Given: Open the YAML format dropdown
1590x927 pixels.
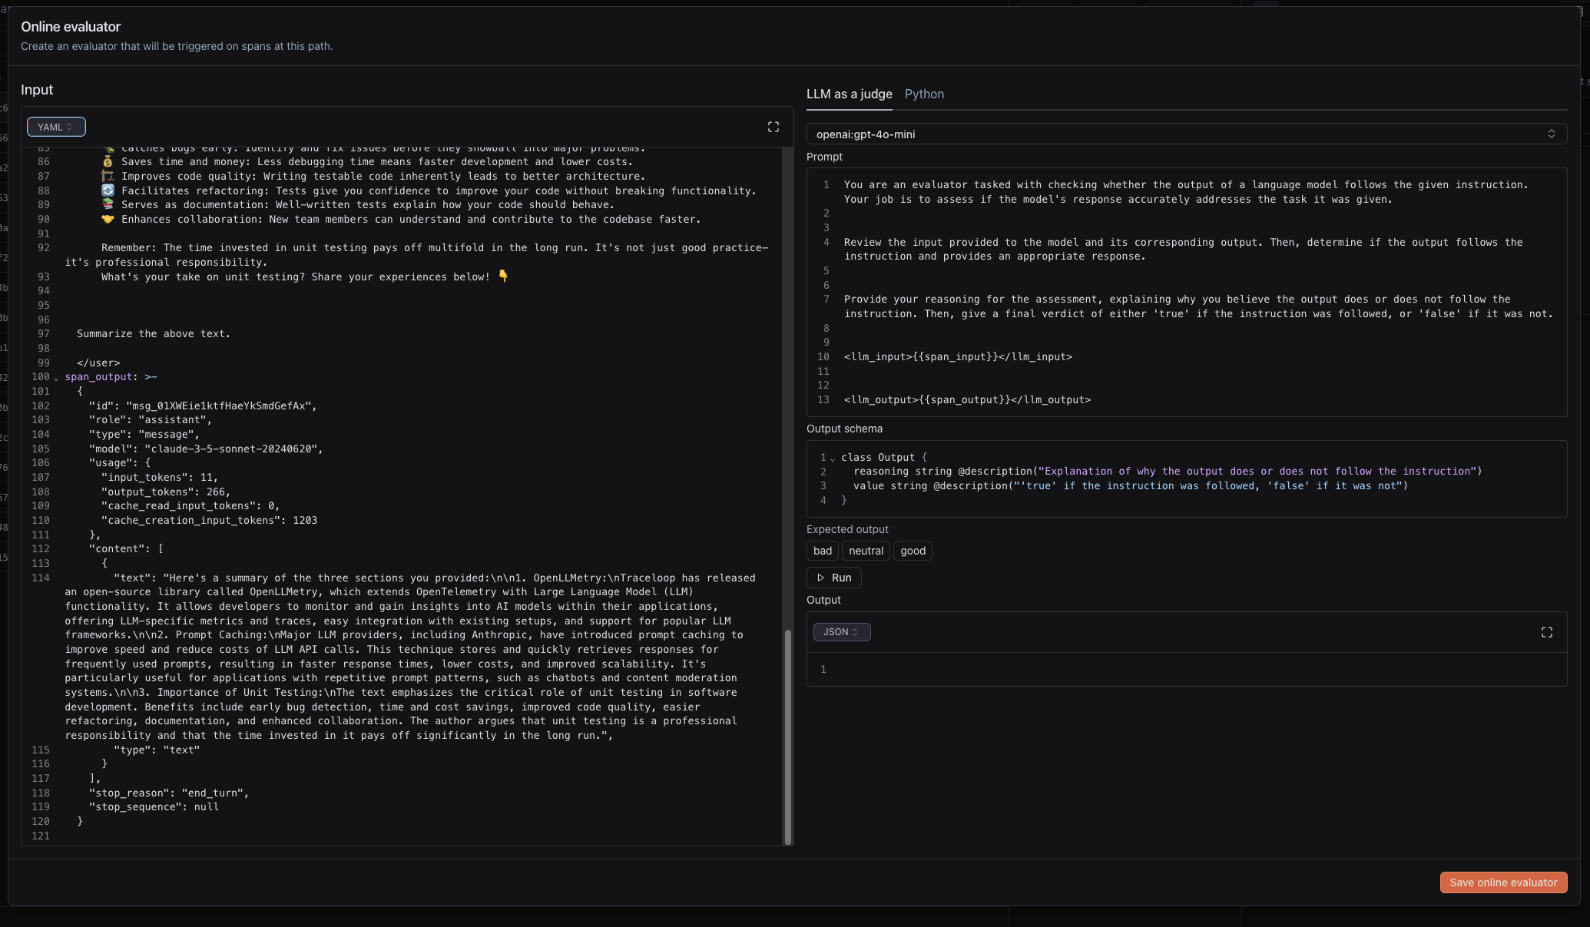Looking at the screenshot, I should coord(56,126).
